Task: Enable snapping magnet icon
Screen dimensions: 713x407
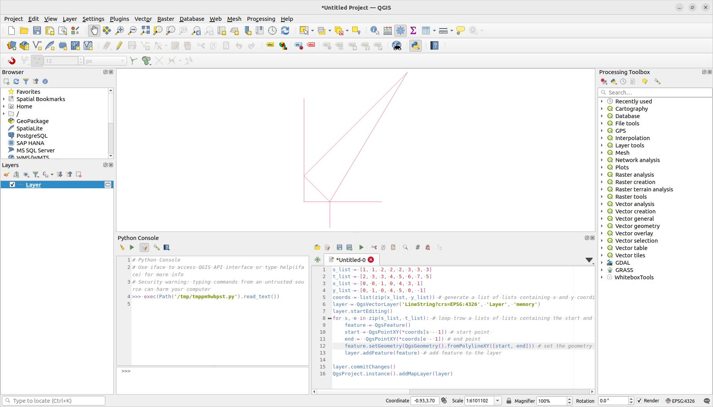Action: tap(12, 61)
